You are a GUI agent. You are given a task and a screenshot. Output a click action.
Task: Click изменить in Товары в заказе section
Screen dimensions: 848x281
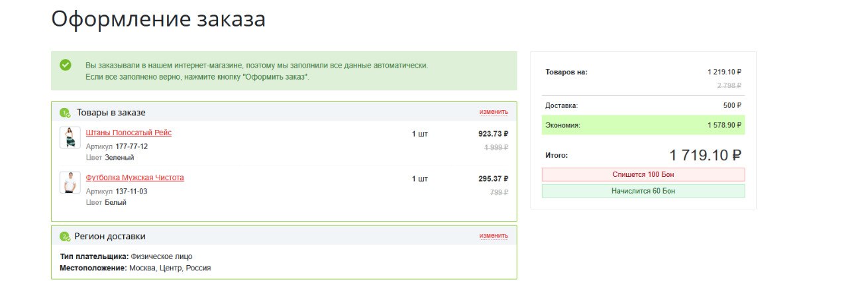[494, 112]
